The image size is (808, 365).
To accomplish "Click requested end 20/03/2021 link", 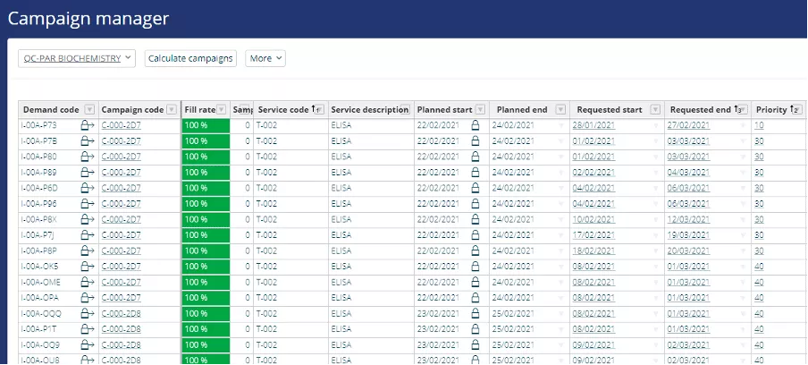I will [x=688, y=251].
